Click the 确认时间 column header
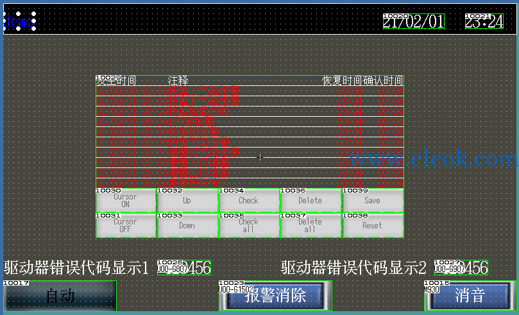The height and width of the screenshot is (315, 519). coord(383,80)
